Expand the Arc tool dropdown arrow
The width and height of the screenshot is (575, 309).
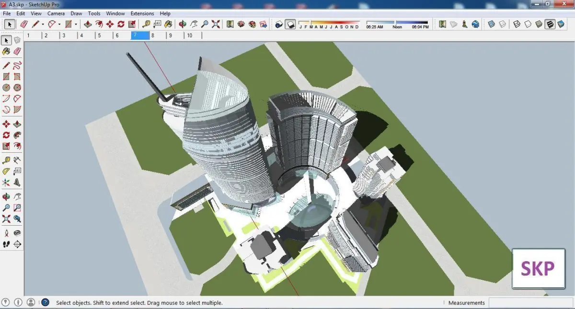point(59,24)
